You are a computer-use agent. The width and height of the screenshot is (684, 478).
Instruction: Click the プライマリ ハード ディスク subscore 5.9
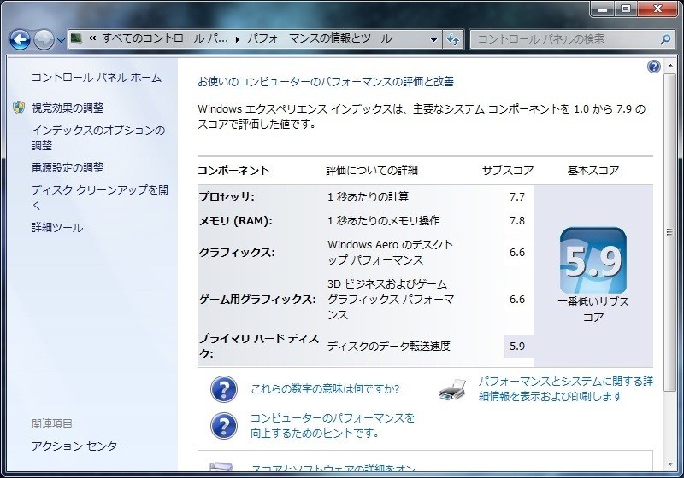[x=517, y=346]
